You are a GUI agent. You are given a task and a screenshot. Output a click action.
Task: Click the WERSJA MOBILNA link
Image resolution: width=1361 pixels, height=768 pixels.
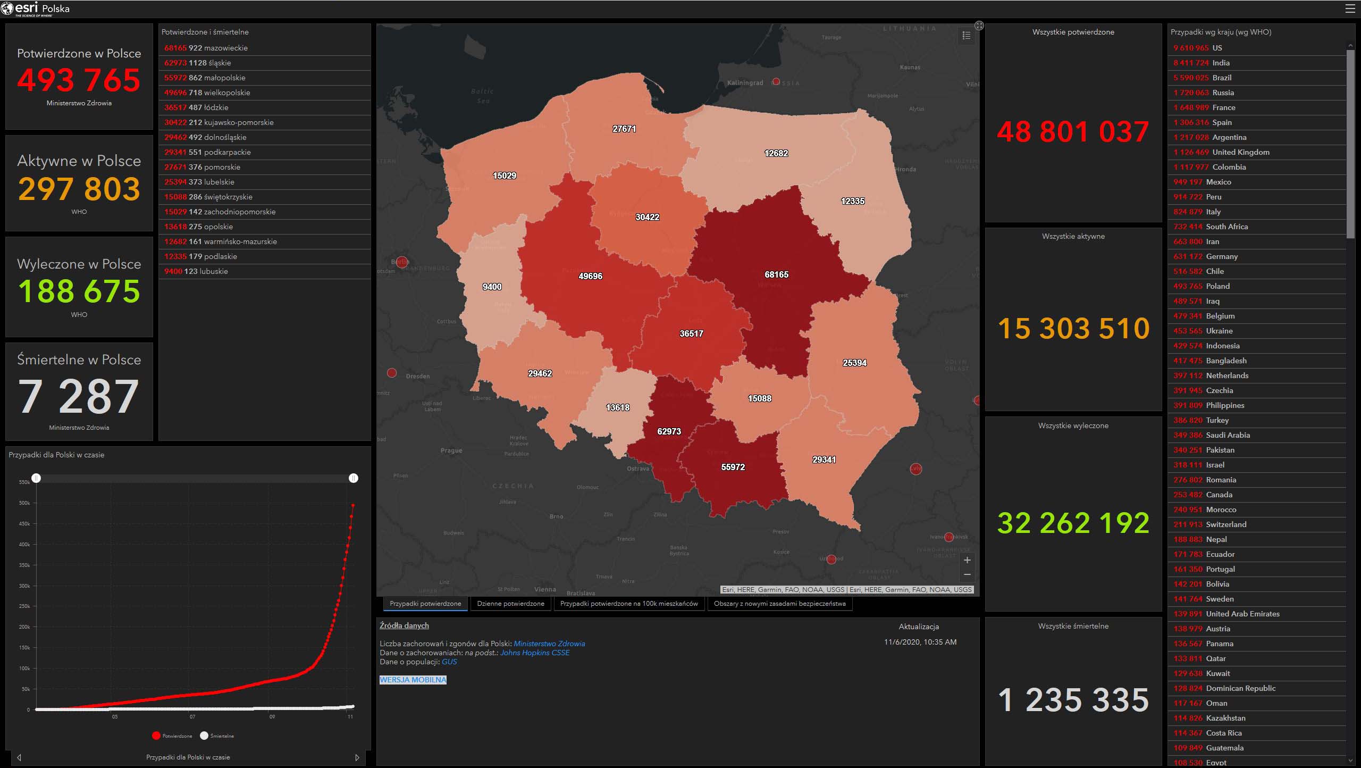(413, 680)
